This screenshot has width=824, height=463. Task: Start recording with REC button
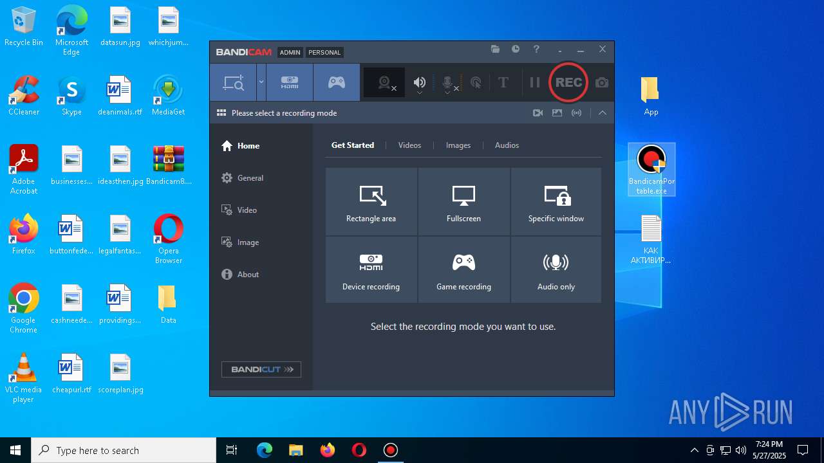point(568,82)
